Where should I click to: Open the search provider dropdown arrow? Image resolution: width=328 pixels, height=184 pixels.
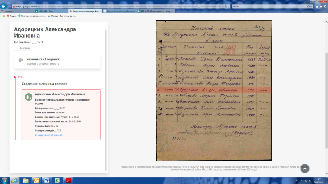[x=311, y=7]
